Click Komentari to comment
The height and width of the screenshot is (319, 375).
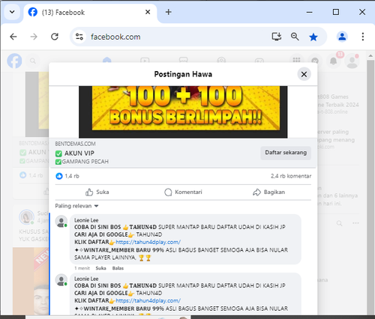[x=183, y=192]
